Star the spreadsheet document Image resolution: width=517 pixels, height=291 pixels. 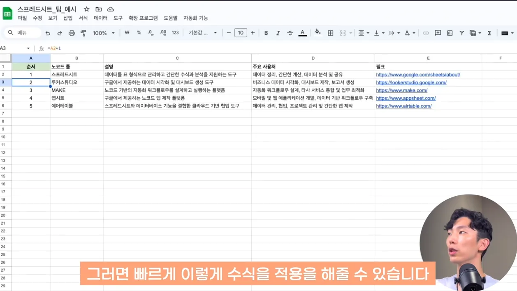point(86,9)
